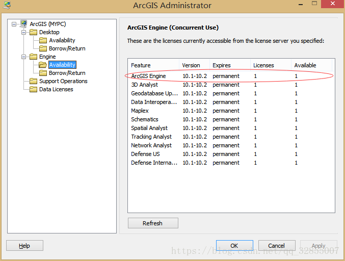Click the Data Licenses folder icon
Screen dimensions: 345x261
(33, 89)
